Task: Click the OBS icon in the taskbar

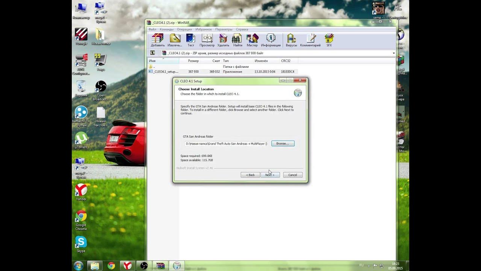Action: coord(144,266)
